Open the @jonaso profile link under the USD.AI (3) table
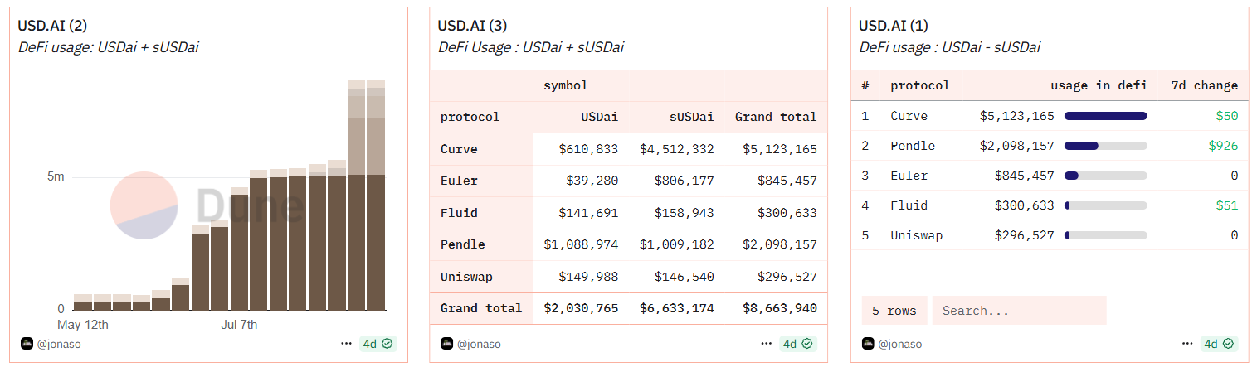Image resolution: width=1257 pixels, height=367 pixels. (x=479, y=344)
